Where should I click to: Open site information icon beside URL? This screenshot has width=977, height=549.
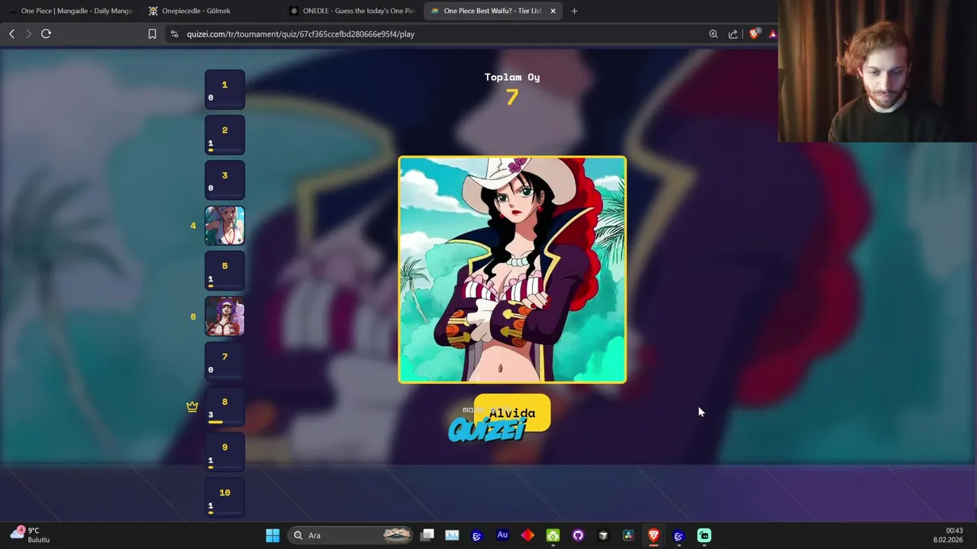click(174, 34)
